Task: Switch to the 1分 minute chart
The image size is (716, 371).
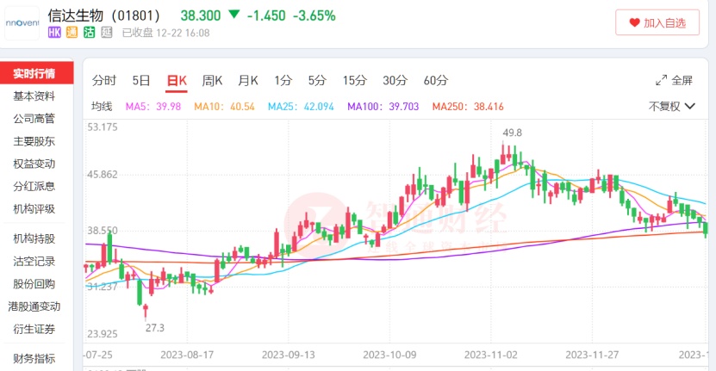Action: pyautogui.click(x=283, y=80)
